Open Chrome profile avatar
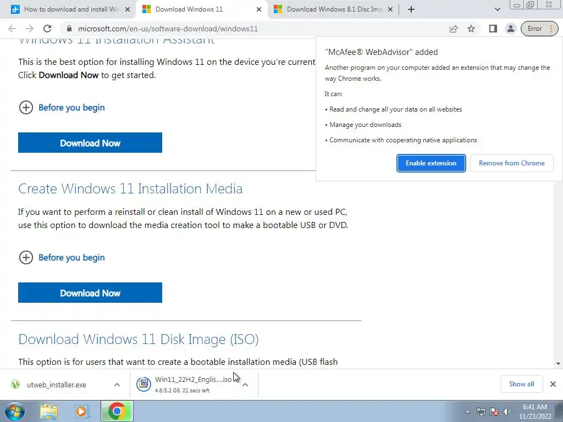This screenshot has width=563, height=422. 510,29
